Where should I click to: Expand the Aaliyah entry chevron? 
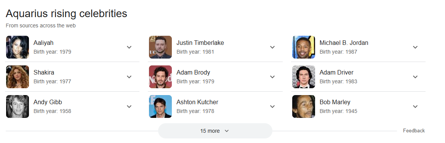click(x=129, y=47)
